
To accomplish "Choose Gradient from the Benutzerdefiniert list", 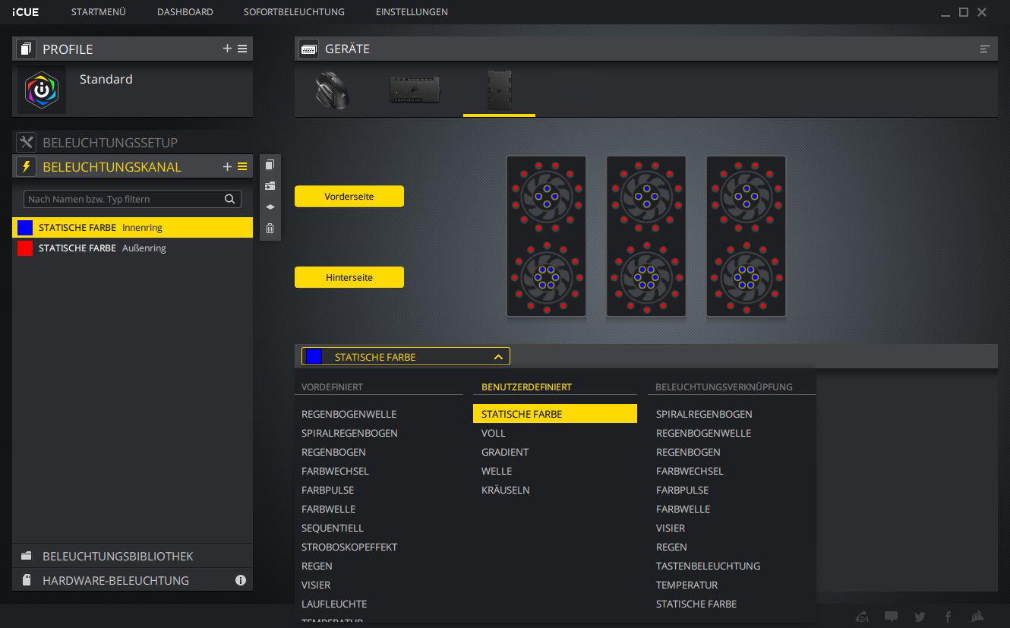I will point(505,452).
